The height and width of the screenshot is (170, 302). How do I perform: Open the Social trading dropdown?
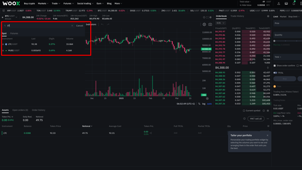tap(85, 4)
